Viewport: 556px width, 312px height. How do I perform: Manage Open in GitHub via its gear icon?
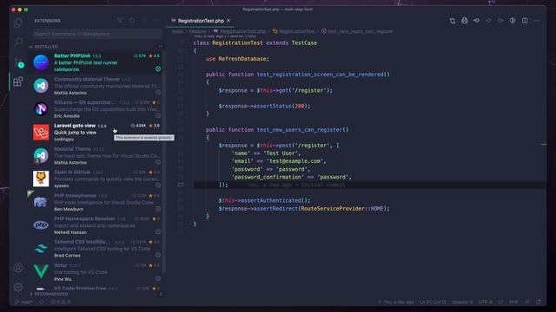[x=158, y=185]
